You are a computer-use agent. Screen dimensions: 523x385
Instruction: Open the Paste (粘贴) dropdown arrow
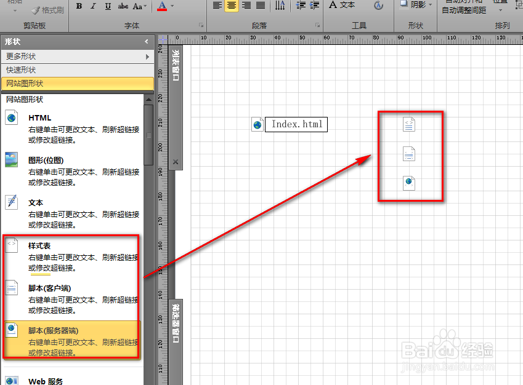point(15,11)
